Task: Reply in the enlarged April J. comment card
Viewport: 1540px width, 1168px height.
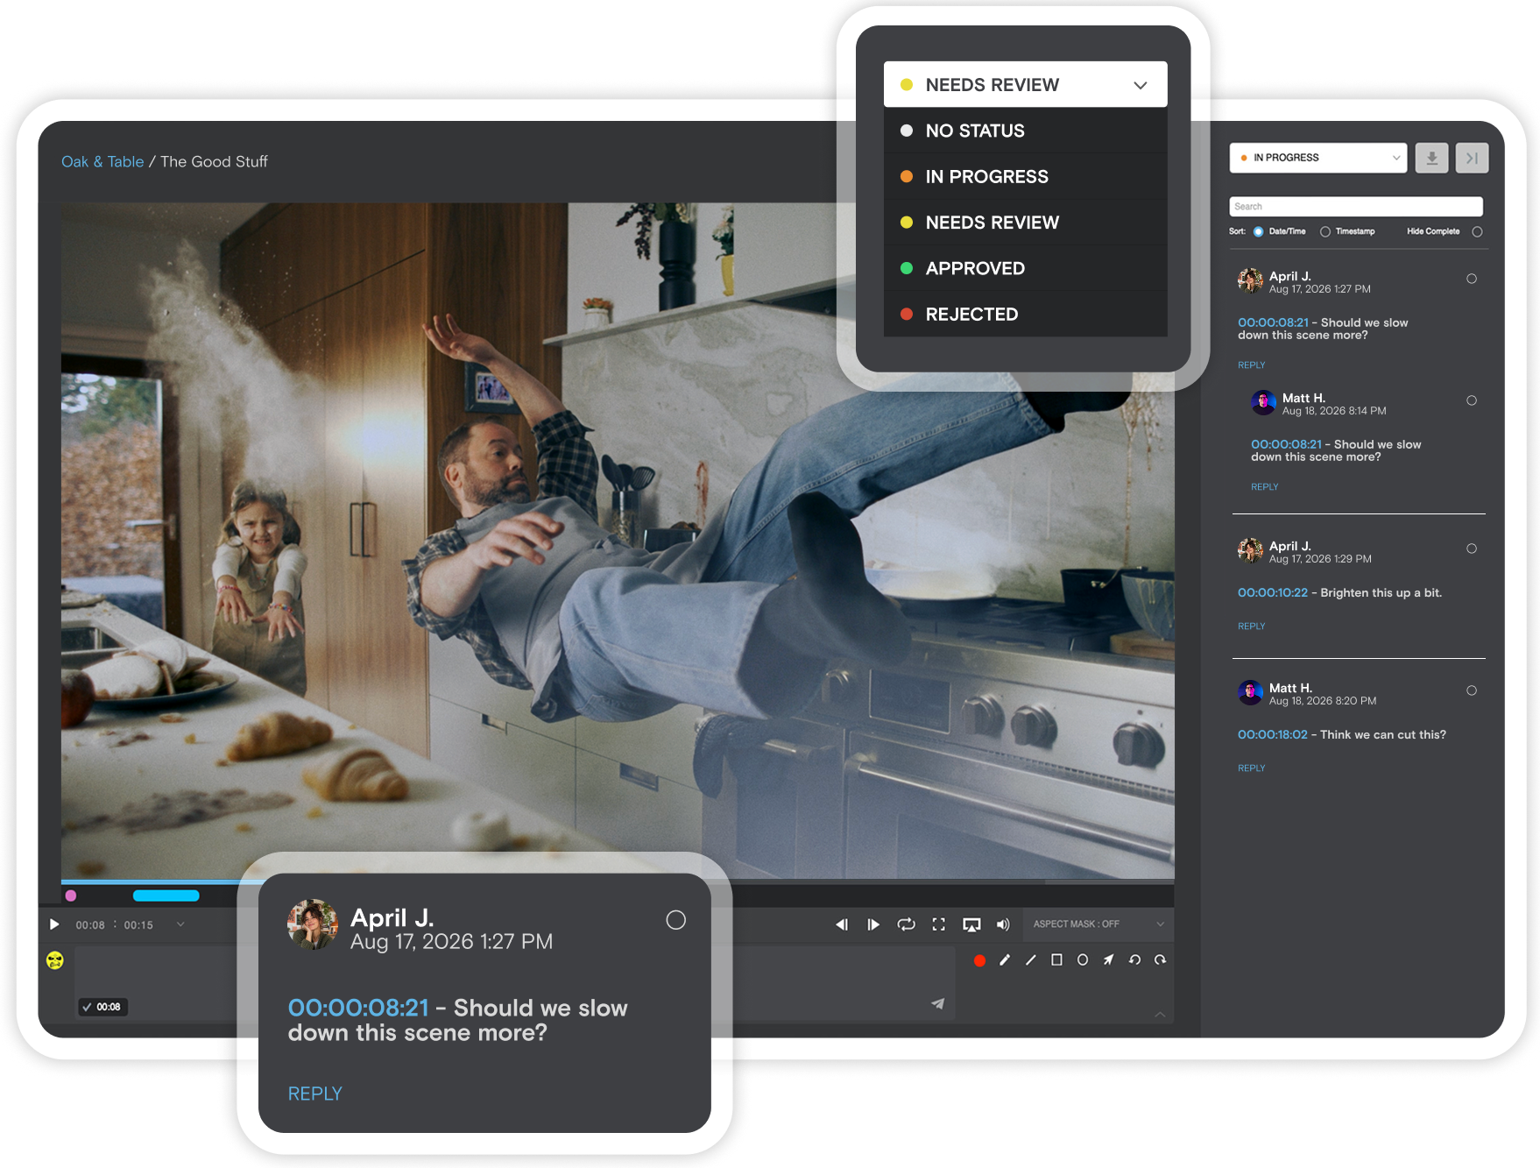Action: [x=315, y=1094]
